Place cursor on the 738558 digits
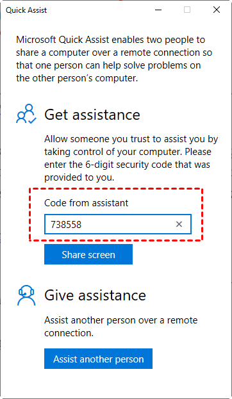Screen dimensions: 232x399 [x=66, y=224]
